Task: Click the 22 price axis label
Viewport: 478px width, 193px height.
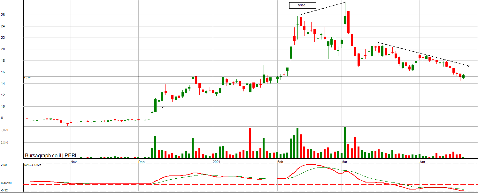Action: (3, 38)
